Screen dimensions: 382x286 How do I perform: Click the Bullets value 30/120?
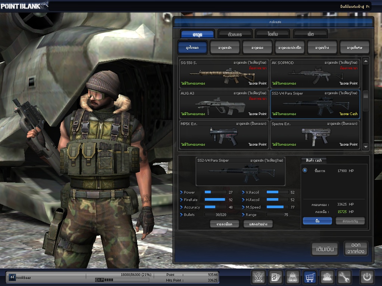point(221,215)
